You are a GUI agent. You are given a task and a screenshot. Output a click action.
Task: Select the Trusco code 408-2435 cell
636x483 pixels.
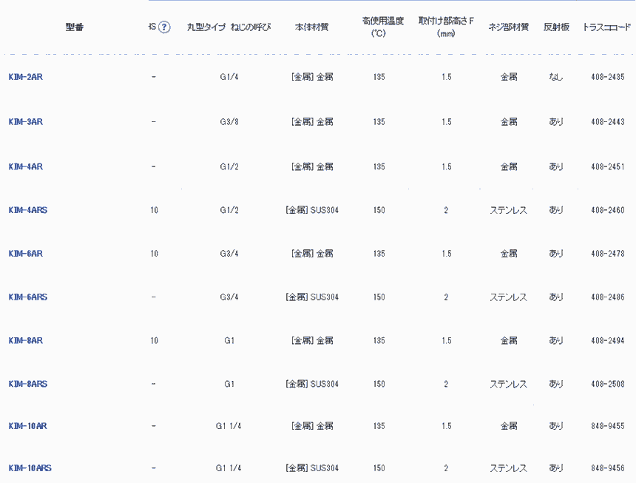[x=607, y=77]
